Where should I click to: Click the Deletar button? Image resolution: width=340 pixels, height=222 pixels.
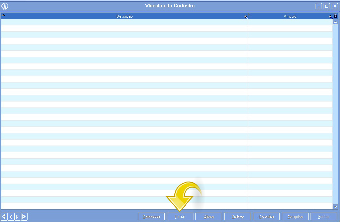238,217
